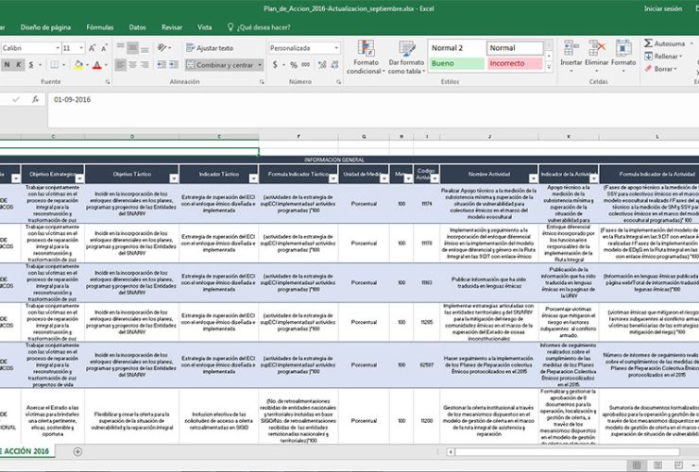699x472 pixels.
Task: Open the Calibri font name dropdown
Action: tap(58, 48)
